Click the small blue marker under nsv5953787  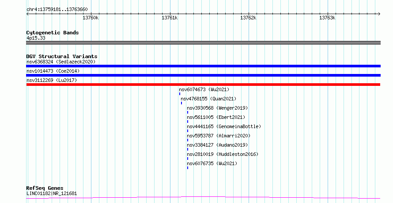(x=188, y=140)
